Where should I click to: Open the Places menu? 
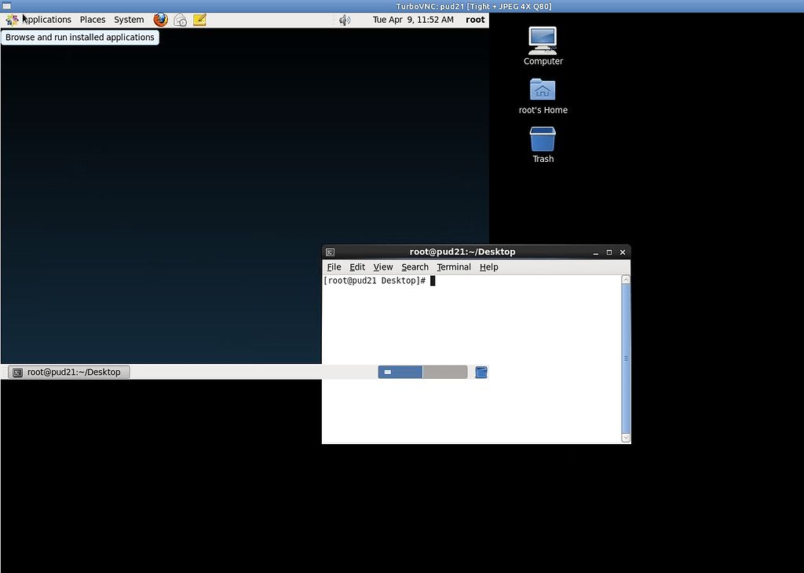[x=92, y=20]
